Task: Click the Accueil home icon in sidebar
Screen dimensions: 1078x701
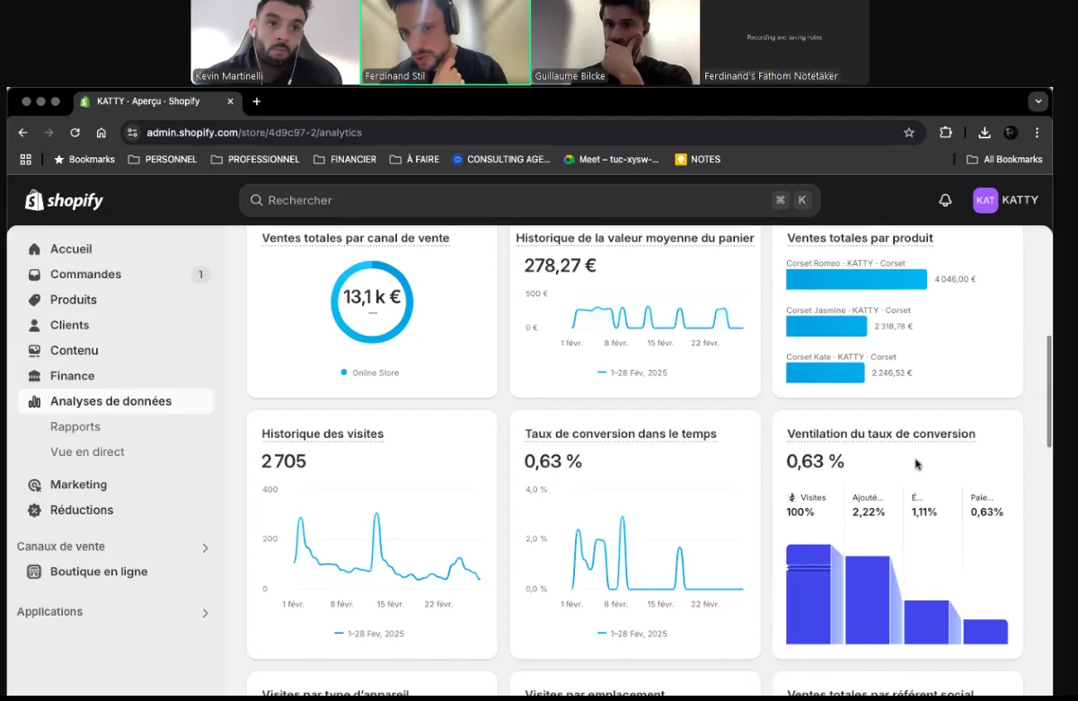Action: pyautogui.click(x=34, y=250)
